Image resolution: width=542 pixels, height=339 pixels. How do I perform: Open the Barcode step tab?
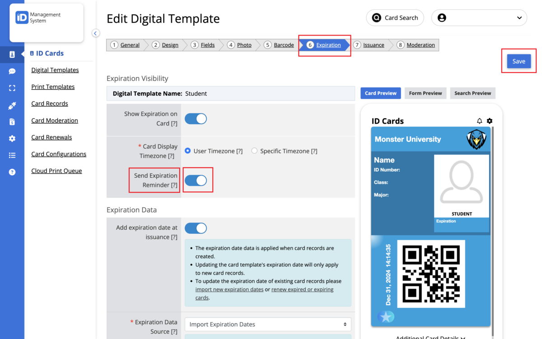[x=283, y=45]
